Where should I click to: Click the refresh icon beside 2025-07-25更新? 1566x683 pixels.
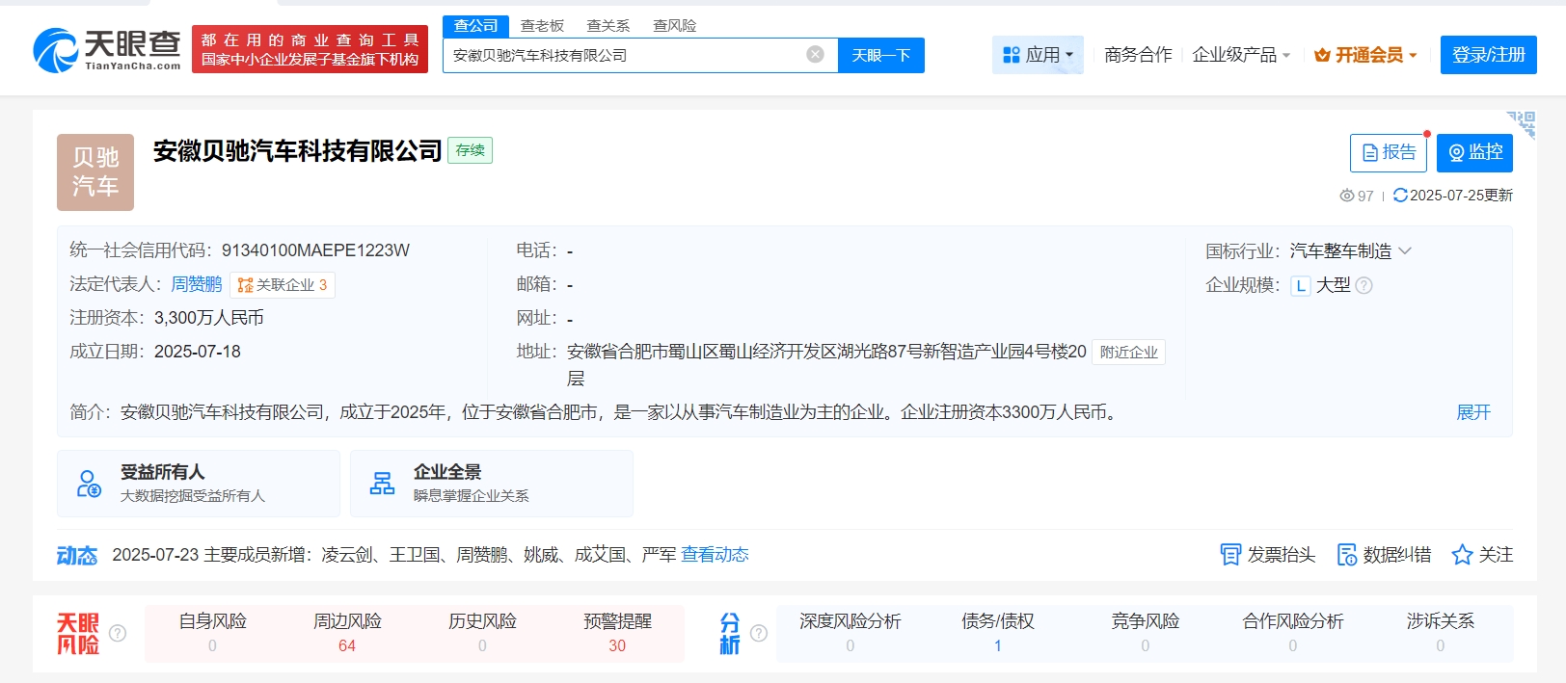coord(1400,195)
